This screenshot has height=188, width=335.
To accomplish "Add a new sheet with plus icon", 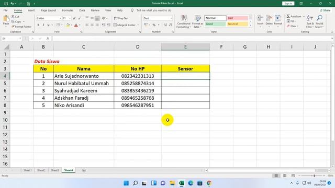I will (84, 170).
